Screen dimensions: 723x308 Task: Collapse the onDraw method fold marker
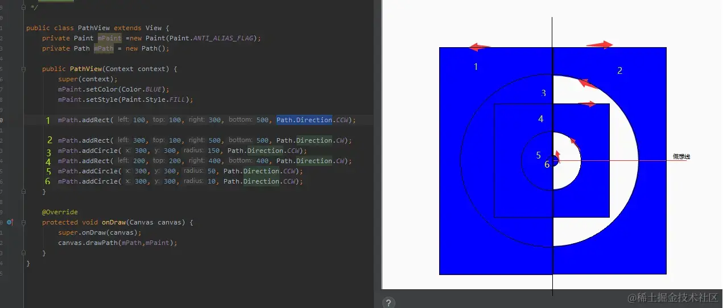point(23,222)
